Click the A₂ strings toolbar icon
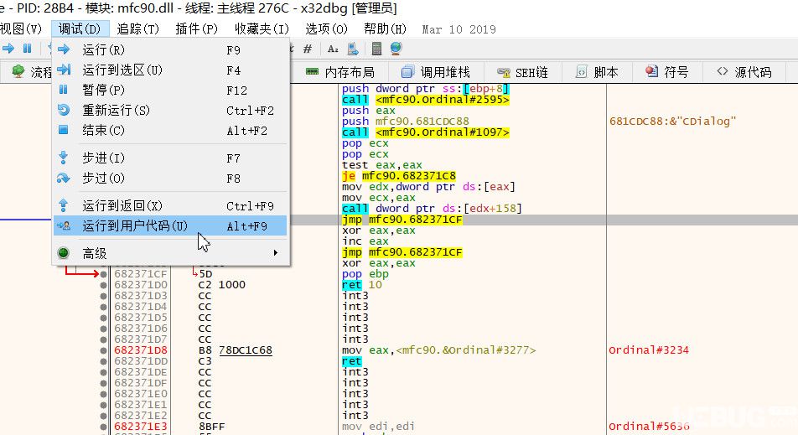Viewport: 798px width, 435px height. (x=333, y=49)
